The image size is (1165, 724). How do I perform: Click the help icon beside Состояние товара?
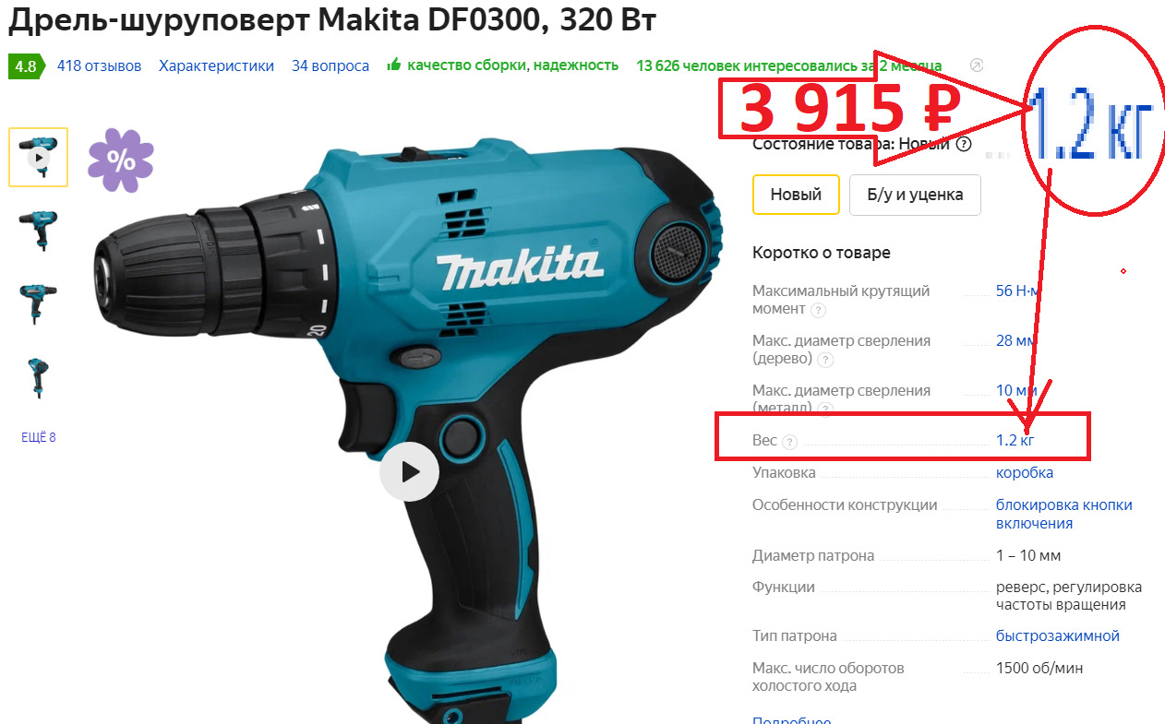964,144
